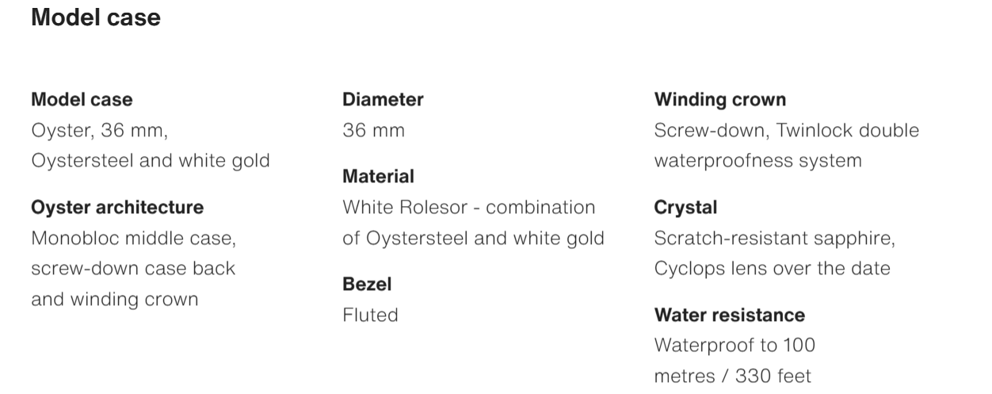Select the bold "Winding crown" label

(x=720, y=100)
